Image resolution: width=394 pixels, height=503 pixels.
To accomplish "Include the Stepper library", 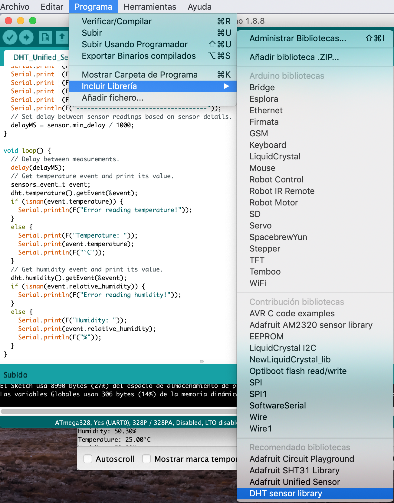I will tap(315, 249).
